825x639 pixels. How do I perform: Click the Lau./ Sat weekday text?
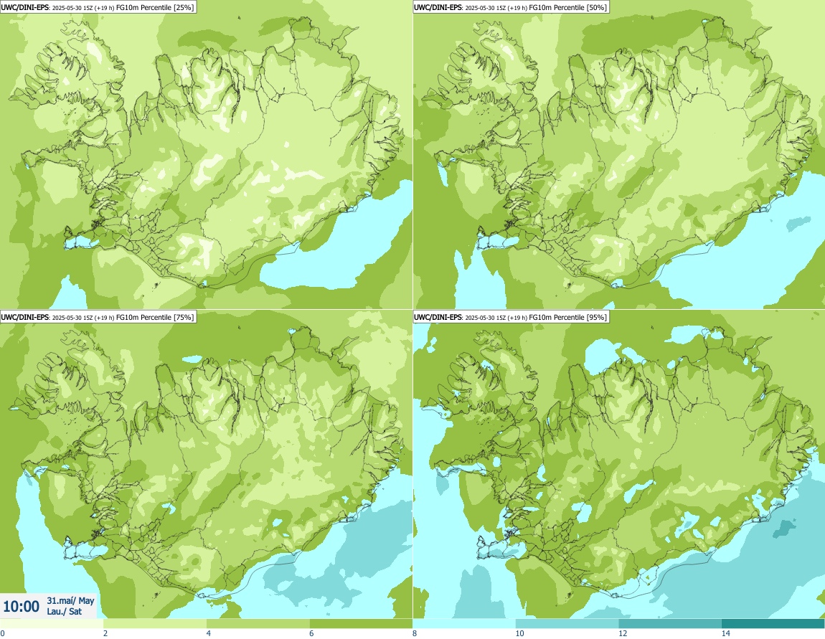(x=64, y=612)
